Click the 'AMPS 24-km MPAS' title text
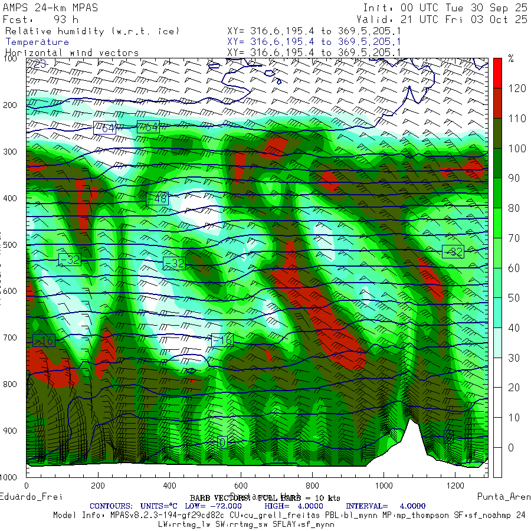Screen dimensions: 531x531 [51, 8]
